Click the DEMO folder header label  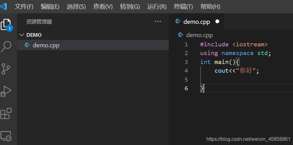click(x=34, y=35)
